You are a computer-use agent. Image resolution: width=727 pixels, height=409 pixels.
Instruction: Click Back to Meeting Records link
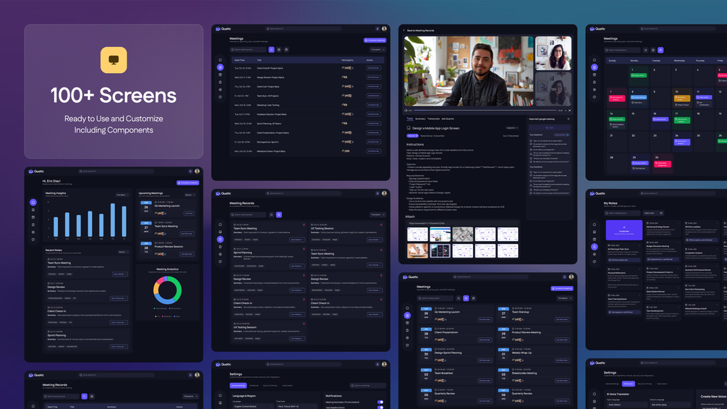tap(420, 30)
